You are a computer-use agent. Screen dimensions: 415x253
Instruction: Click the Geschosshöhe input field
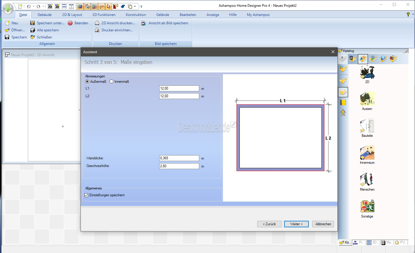(x=179, y=166)
